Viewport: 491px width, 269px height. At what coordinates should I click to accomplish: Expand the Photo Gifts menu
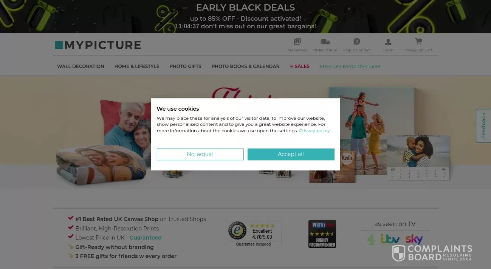pos(185,66)
